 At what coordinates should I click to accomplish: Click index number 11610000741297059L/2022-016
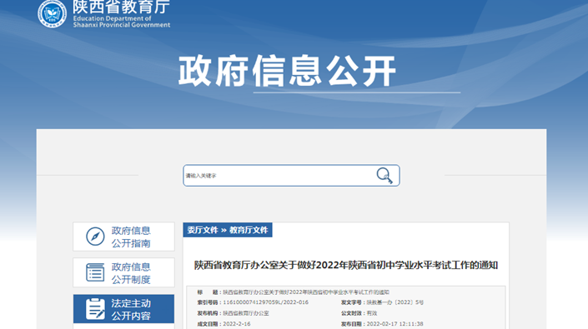pos(265,302)
